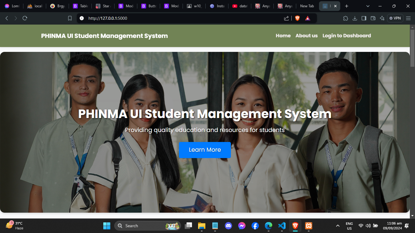
Task: Launch Visual Studio Code from taskbar
Action: tap(282, 226)
